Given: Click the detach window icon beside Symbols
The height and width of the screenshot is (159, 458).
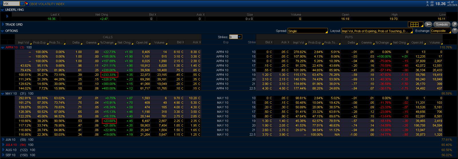Looking at the screenshot, I should 454,25.
